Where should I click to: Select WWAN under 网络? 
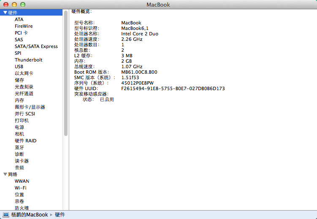(22, 181)
